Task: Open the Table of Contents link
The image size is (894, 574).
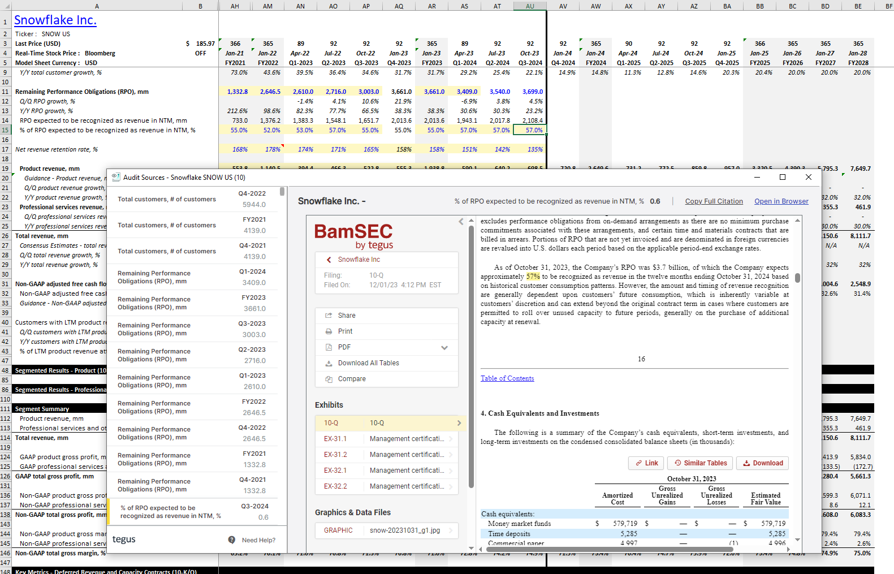Action: (x=507, y=378)
